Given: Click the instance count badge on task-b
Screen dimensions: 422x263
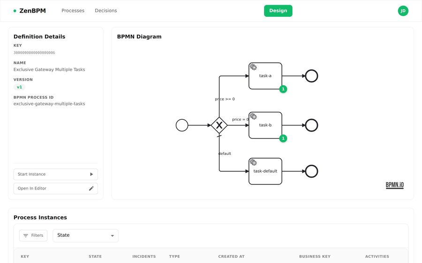Looking at the screenshot, I should (283, 139).
